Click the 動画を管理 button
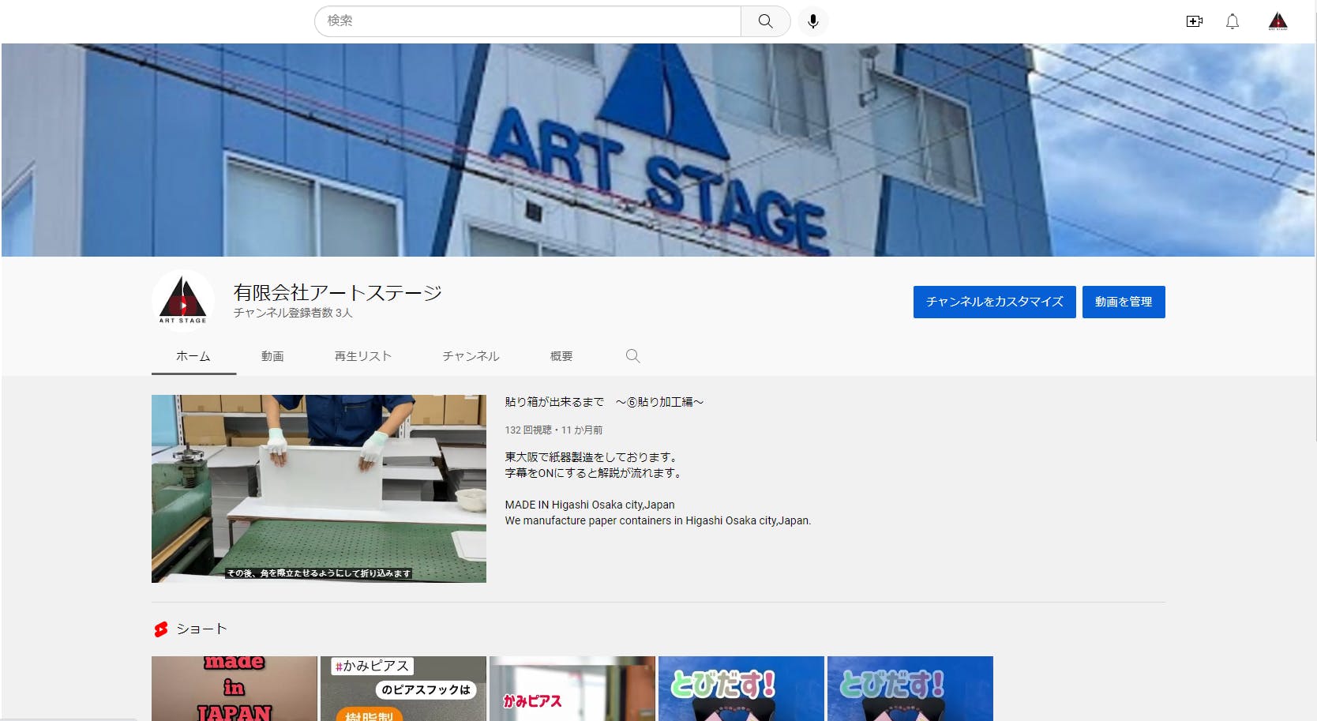The height and width of the screenshot is (721, 1317). point(1123,302)
